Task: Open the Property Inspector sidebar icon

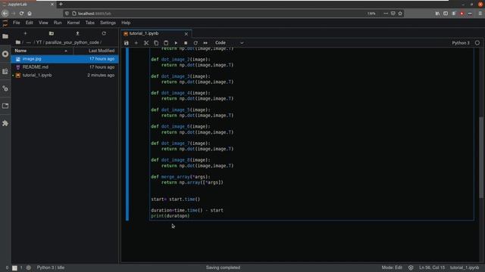Action: pos(5,89)
